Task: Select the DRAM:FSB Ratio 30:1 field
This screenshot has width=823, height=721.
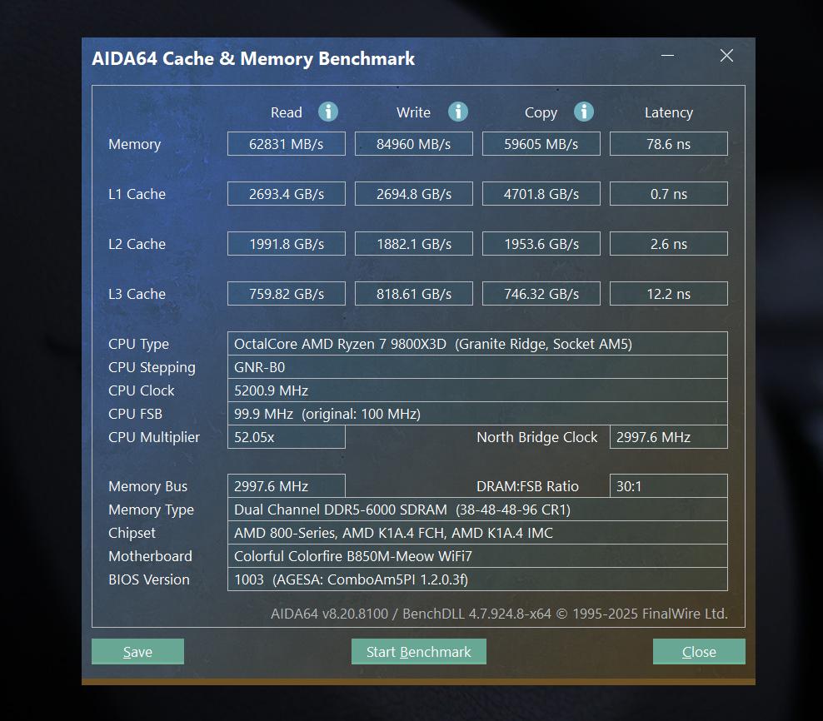Action: 669,485
